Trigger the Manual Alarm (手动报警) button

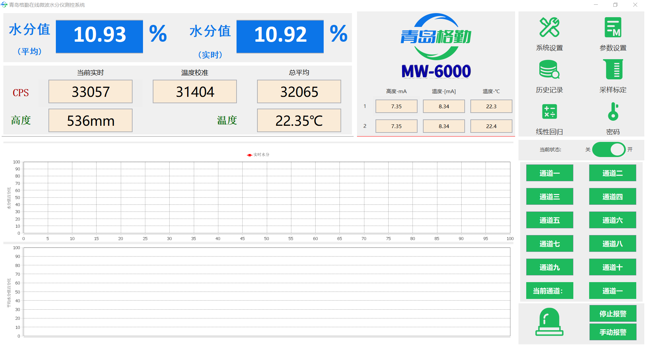coord(613,332)
